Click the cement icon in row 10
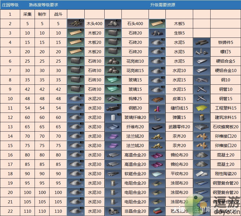Screen dimensions: 241x216 [76, 99]
